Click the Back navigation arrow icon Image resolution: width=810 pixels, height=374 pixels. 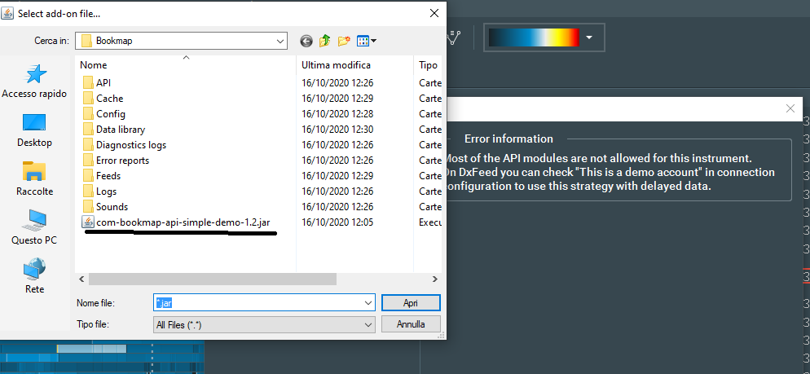[306, 40]
